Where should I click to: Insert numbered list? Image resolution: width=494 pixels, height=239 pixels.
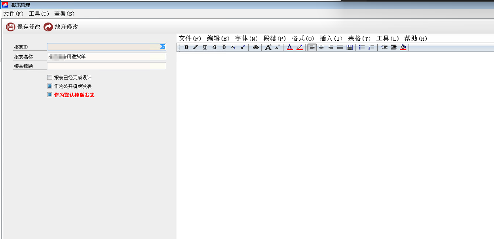pyautogui.click(x=371, y=47)
